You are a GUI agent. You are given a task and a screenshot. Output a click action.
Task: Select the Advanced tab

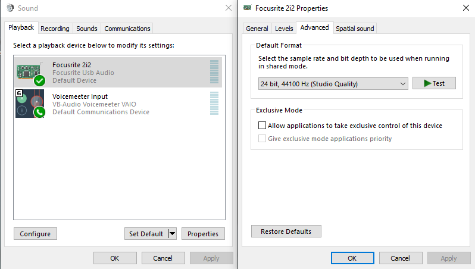coord(314,27)
